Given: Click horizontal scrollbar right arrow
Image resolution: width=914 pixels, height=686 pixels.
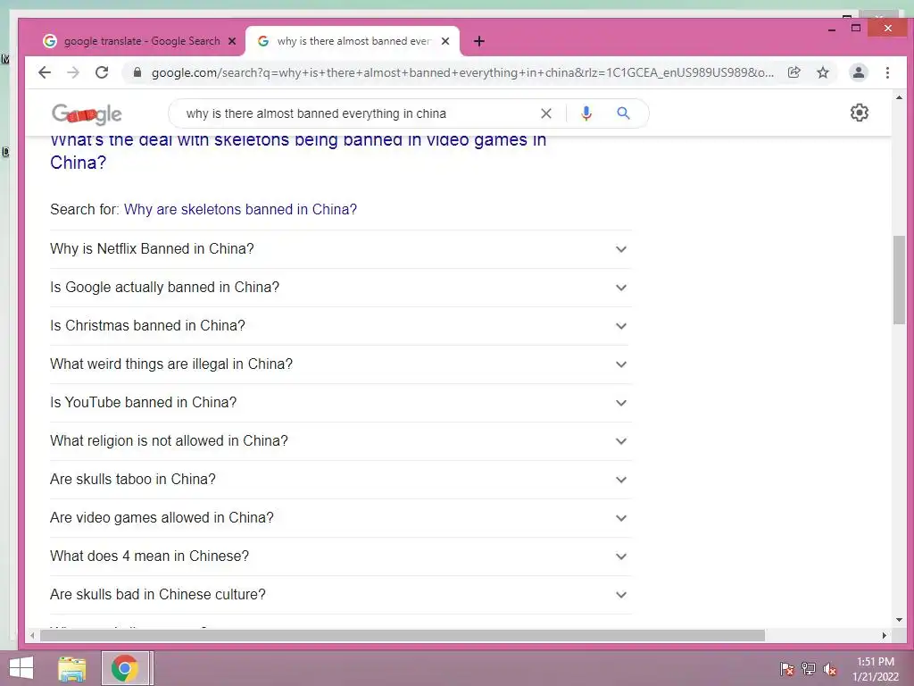Looking at the screenshot, I should click(885, 635).
